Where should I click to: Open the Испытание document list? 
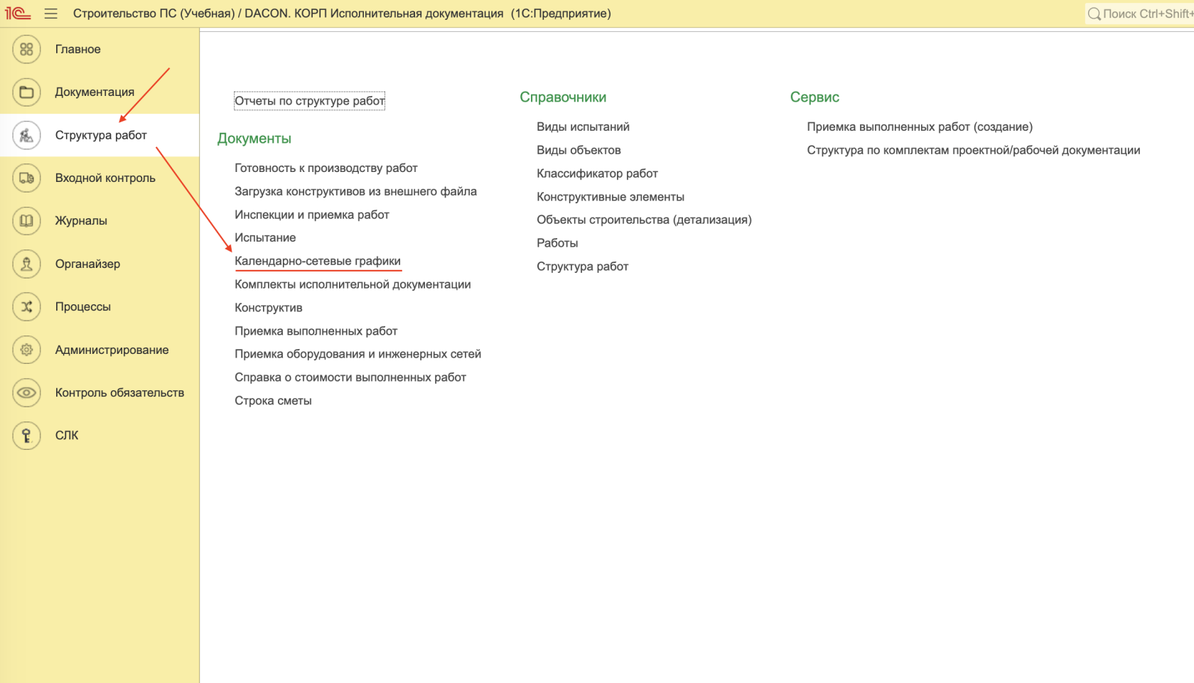[x=265, y=237]
